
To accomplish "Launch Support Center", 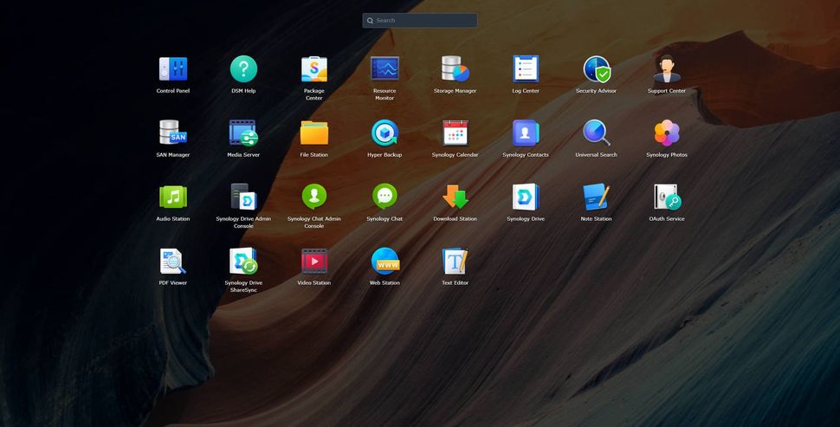I will (667, 69).
